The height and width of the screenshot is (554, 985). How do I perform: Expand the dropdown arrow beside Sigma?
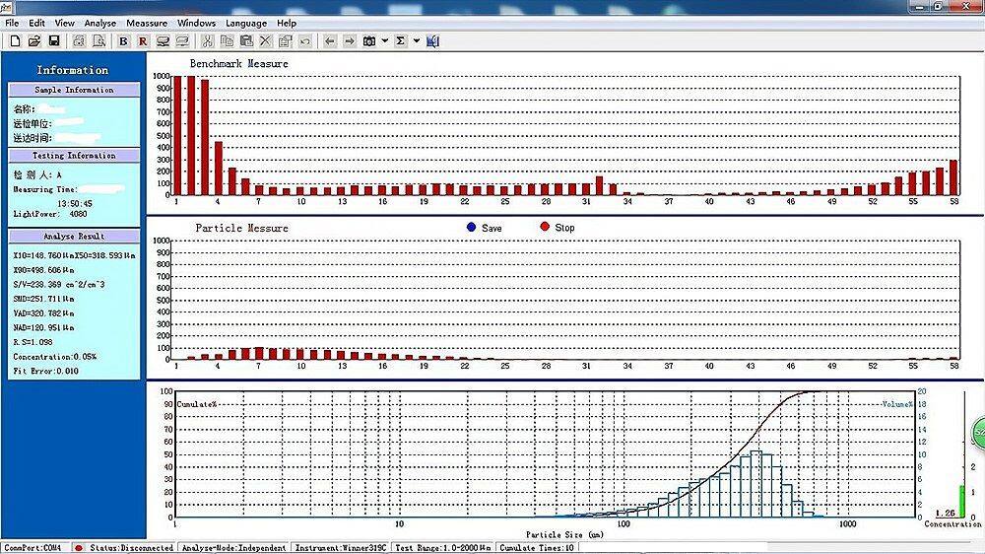pyautogui.click(x=417, y=41)
